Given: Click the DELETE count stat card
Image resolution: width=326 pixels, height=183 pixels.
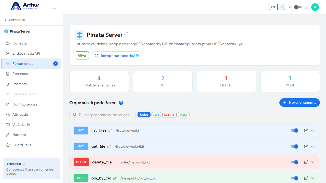Looking at the screenshot, I should [226, 81].
